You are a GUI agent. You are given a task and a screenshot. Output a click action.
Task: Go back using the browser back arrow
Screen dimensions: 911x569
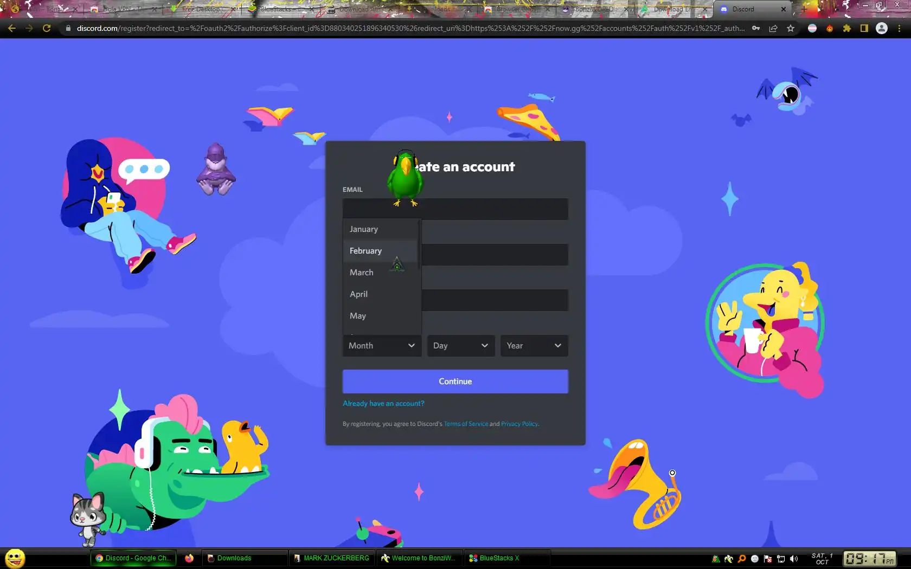[x=12, y=28]
